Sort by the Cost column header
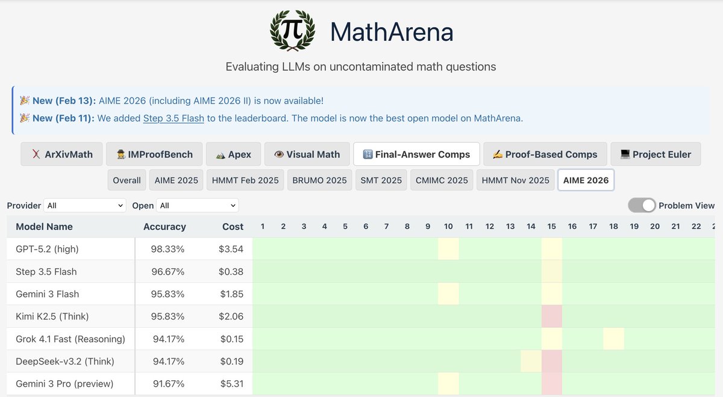Viewport: 723px width, 397px height. [x=233, y=227]
